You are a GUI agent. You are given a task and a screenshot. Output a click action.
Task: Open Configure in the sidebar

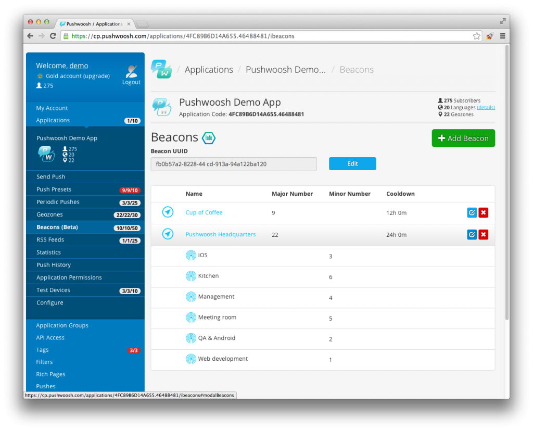(x=50, y=302)
